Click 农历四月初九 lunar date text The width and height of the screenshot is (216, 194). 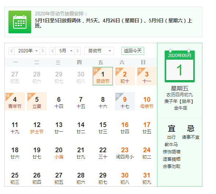(180, 95)
